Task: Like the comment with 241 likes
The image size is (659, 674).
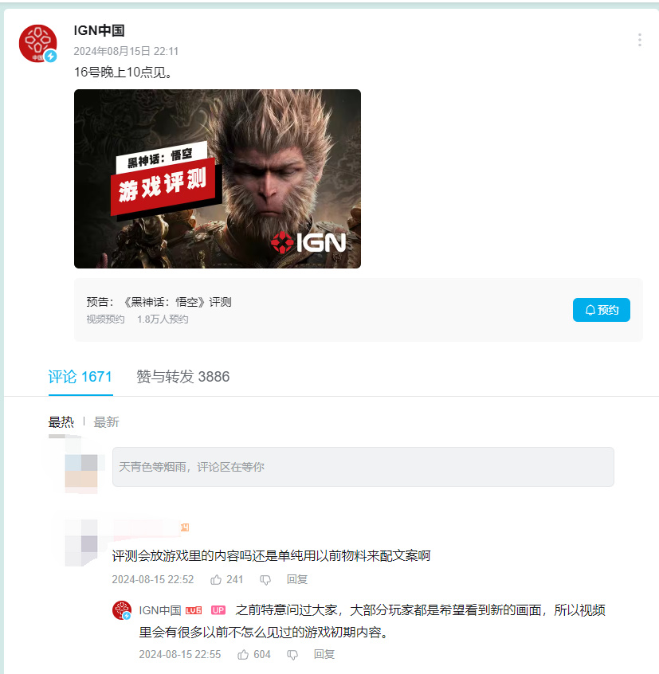Action: [x=216, y=580]
